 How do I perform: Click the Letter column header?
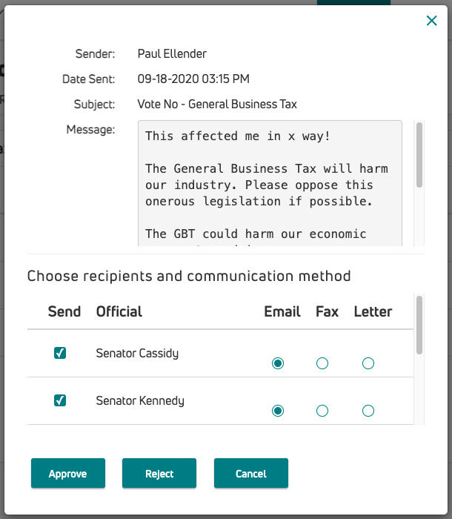tap(373, 311)
